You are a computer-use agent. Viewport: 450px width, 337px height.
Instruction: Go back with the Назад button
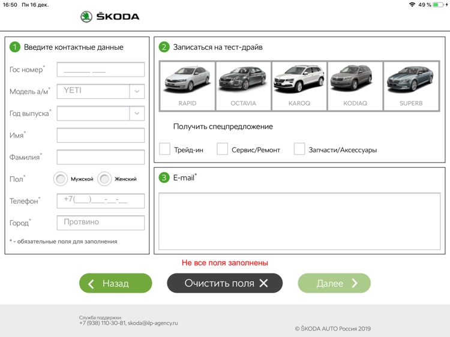(x=116, y=283)
